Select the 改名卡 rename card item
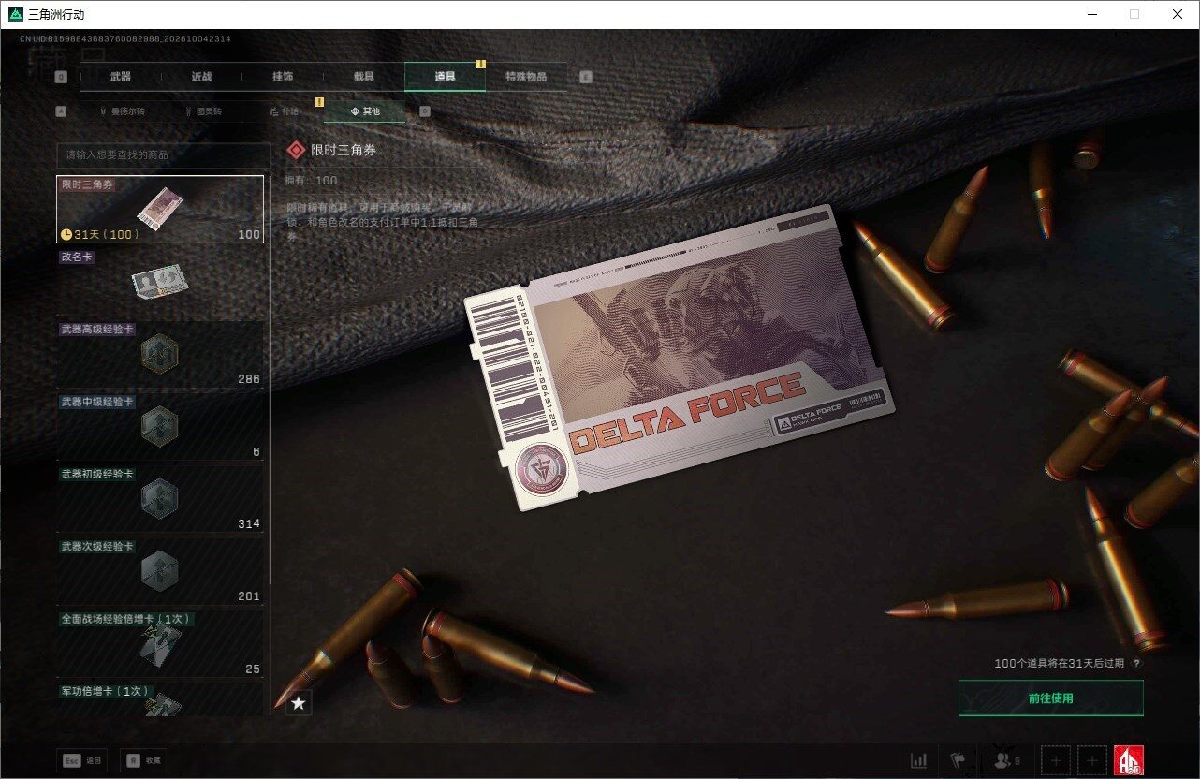The width and height of the screenshot is (1200, 779). coord(160,282)
